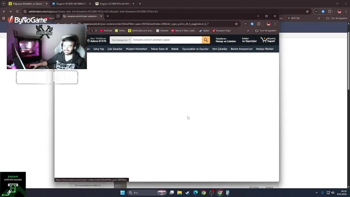Close the amazon.com.tr/your-orders tab
Image resolution: width=350 pixels, height=197 pixels.
point(101,16)
